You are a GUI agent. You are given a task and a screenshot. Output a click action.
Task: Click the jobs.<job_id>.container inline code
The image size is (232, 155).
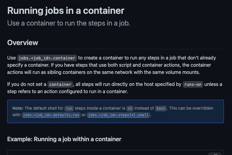pos(47,58)
